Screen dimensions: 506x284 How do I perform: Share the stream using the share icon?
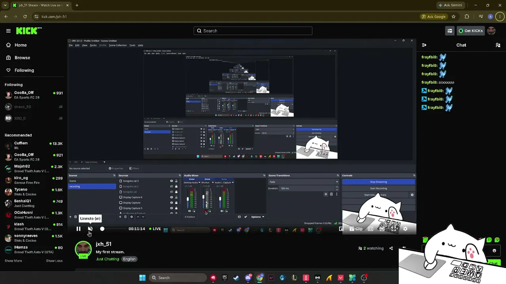391,248
